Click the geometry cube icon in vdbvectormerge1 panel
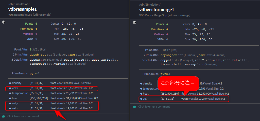The width and height of the screenshot is (260, 121). pos(134,23)
